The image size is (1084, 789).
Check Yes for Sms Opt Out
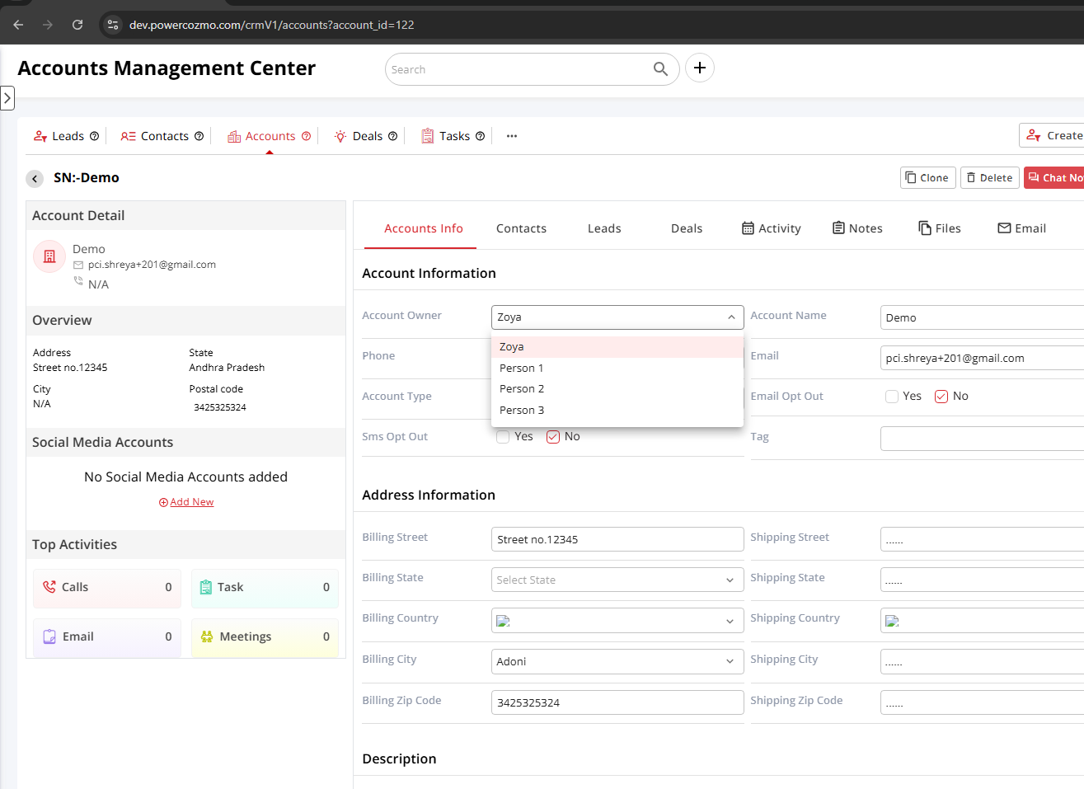pos(503,437)
